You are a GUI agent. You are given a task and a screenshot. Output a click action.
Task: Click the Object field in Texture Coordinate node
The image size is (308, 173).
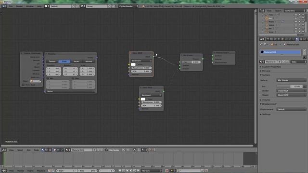(36, 81)
